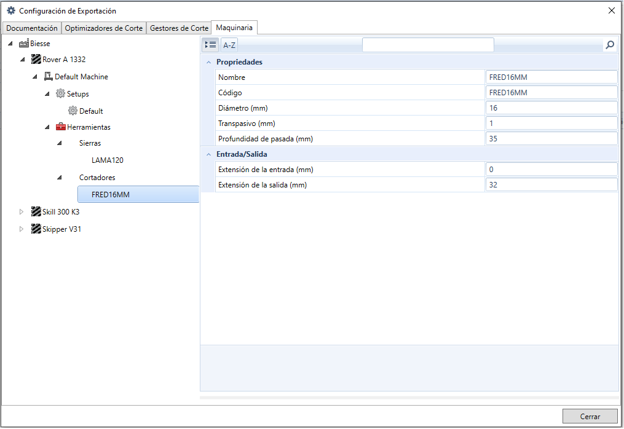Image resolution: width=624 pixels, height=429 pixels.
Task: Collapse the Sierras node
Action: (x=60, y=143)
